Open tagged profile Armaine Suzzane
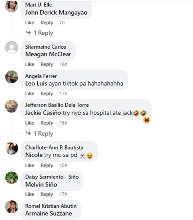Screen dimensions: 193x220 point(49,214)
